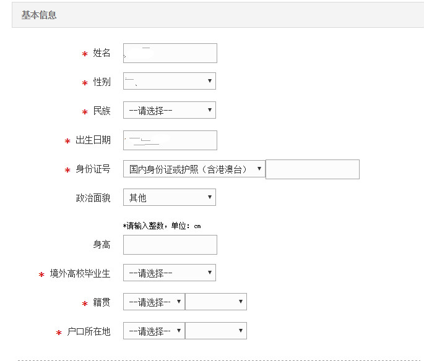Click the arrow on 境外高校毕业生 select

click(x=210, y=273)
